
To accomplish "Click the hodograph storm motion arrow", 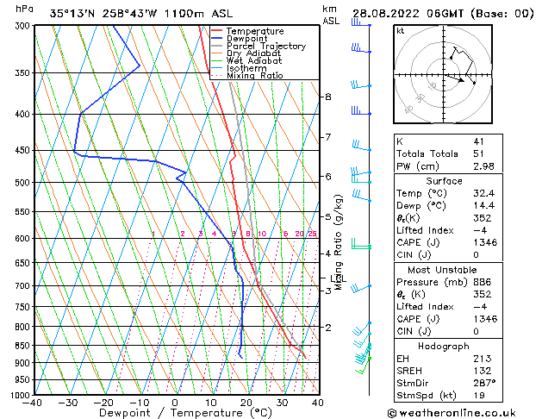I will (456, 78).
